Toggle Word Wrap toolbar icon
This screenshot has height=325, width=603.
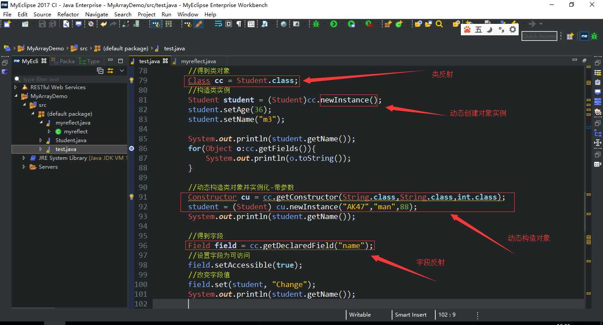(218, 24)
